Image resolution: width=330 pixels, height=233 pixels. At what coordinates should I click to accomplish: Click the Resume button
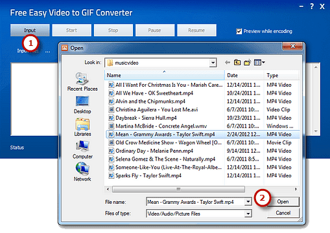pyautogui.click(x=196, y=30)
